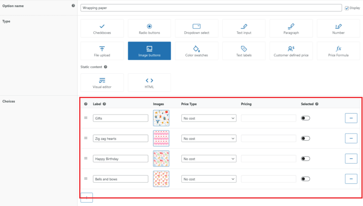The image size is (363, 206).
Task: Expand Price Type dropdown for Zig zag hearts
Action: (209, 139)
